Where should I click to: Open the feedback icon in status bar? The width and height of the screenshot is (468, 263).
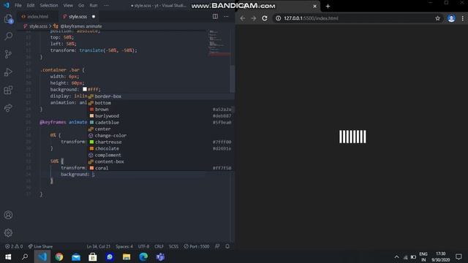(x=217, y=246)
